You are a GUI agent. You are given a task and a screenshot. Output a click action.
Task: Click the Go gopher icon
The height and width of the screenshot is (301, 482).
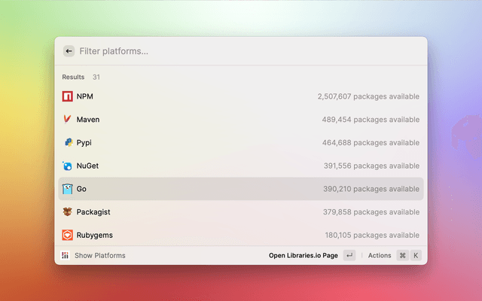pos(67,189)
